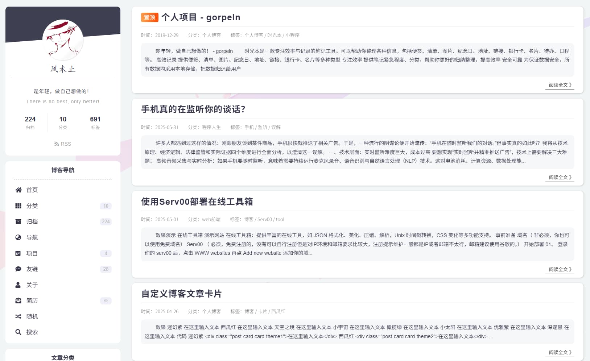
Task: Click the profile avatar image
Action: (x=63, y=40)
